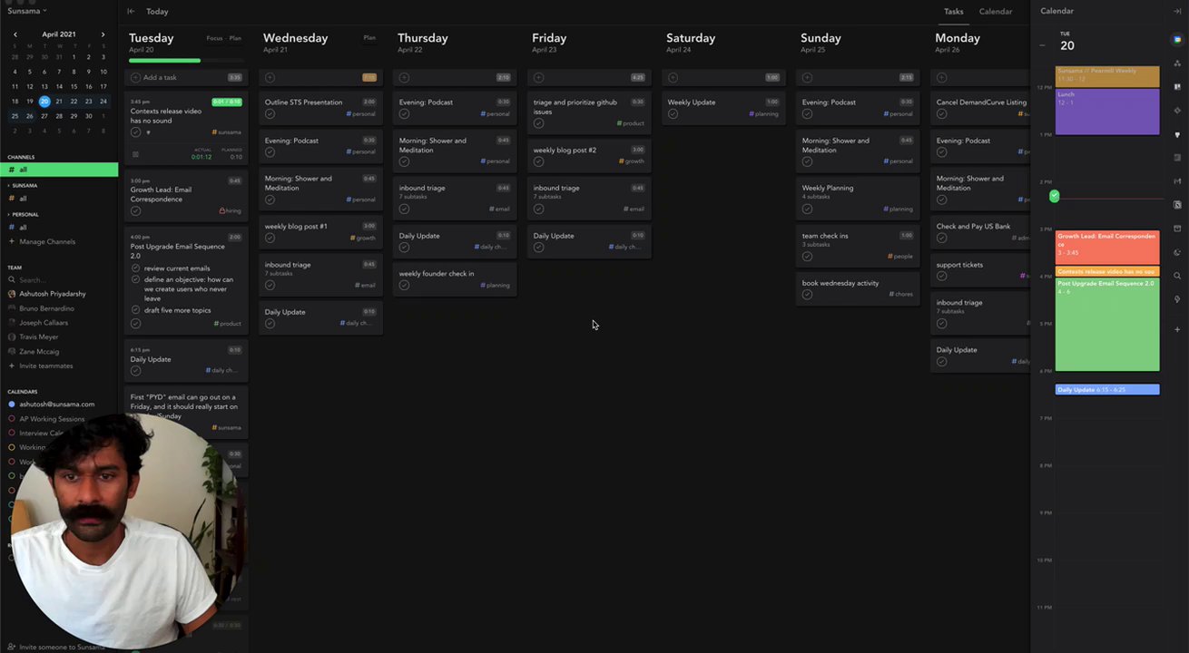Click plus icon to add Saturday task
Viewport: 1189px width, 653px height.
673,78
